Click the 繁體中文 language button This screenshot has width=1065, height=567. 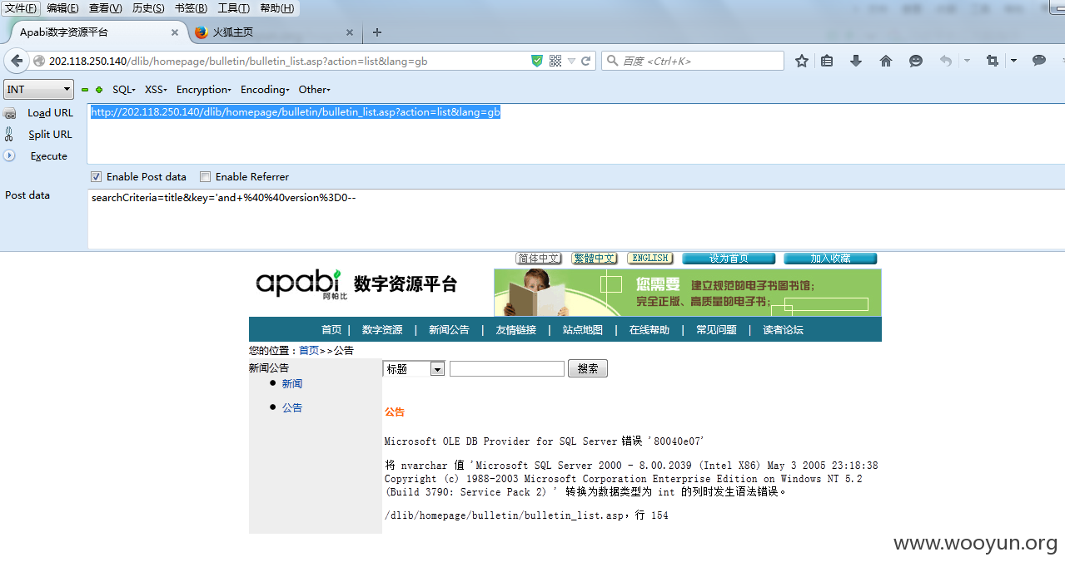(595, 259)
